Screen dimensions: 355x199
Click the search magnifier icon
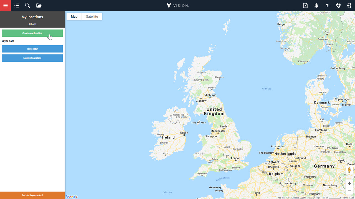pos(27,6)
